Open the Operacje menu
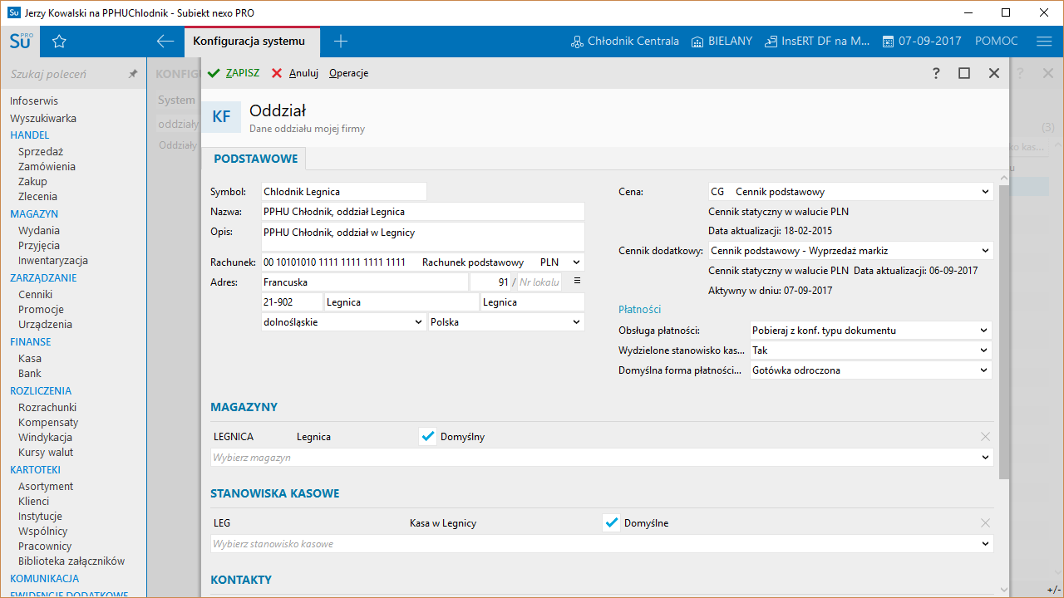This screenshot has height=598, width=1064. [x=348, y=73]
